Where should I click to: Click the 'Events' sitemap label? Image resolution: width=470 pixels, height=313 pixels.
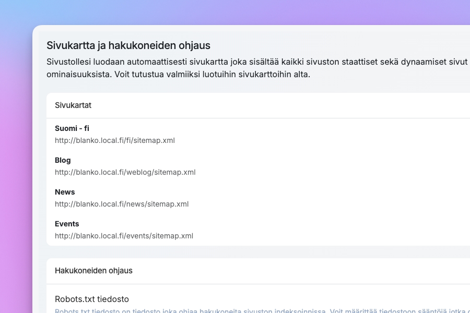click(67, 224)
